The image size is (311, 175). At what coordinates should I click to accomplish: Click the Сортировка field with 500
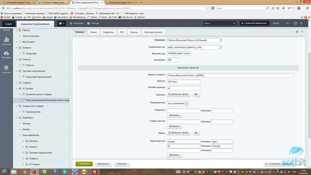click(173, 60)
